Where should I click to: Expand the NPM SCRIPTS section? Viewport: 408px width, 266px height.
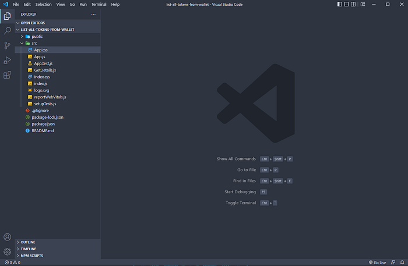point(31,256)
